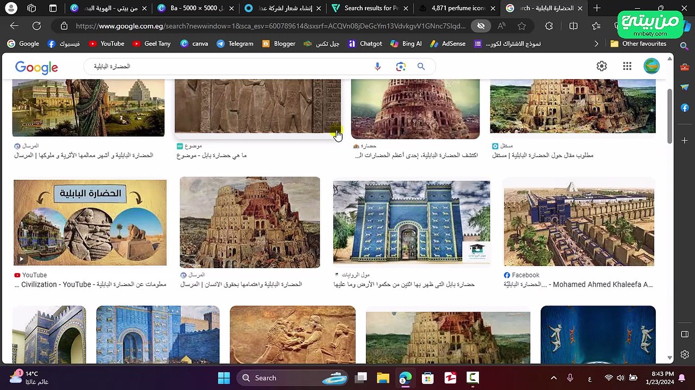Viewport: 695px width, 390px height.
Task: Refresh the current page
Action: tap(36, 26)
